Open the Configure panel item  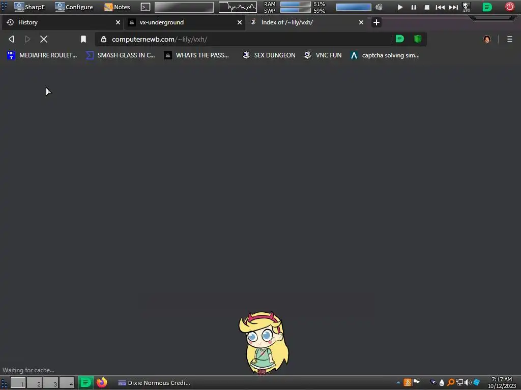click(x=74, y=7)
